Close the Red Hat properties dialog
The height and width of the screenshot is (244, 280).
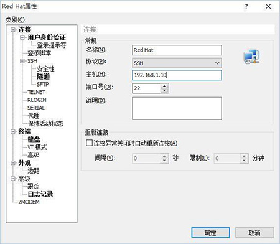[x=268, y=6]
